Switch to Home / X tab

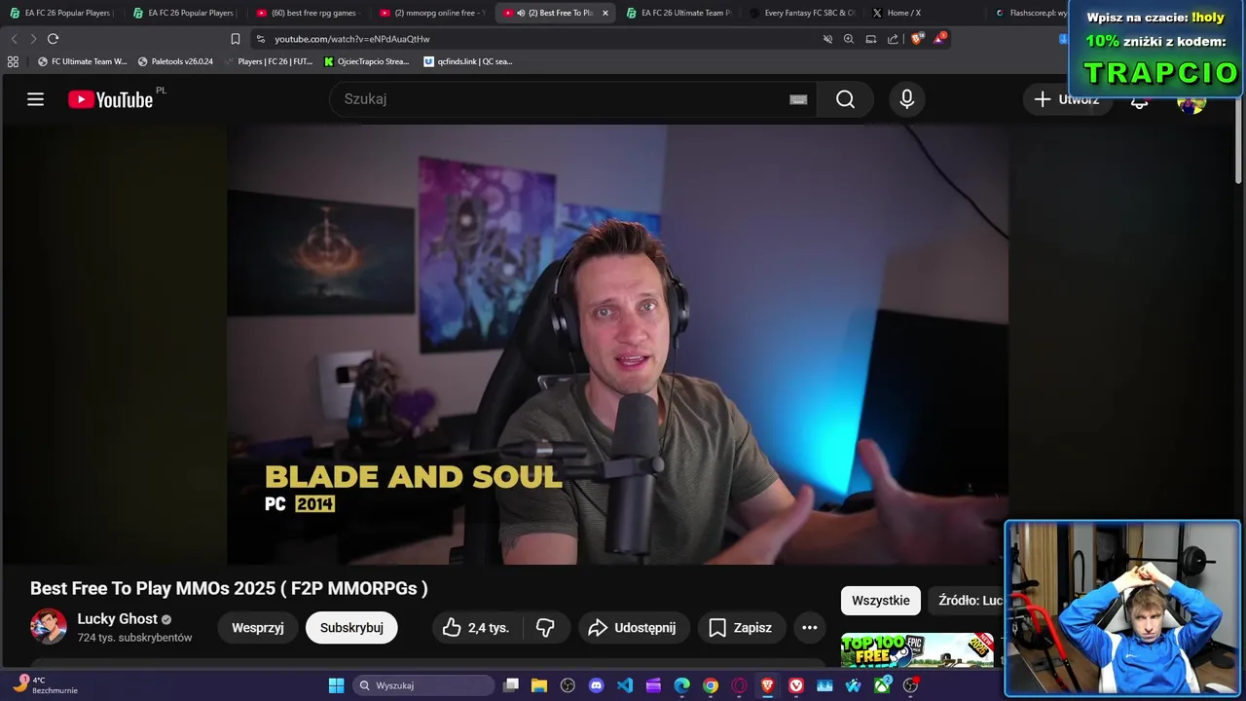coord(925,13)
